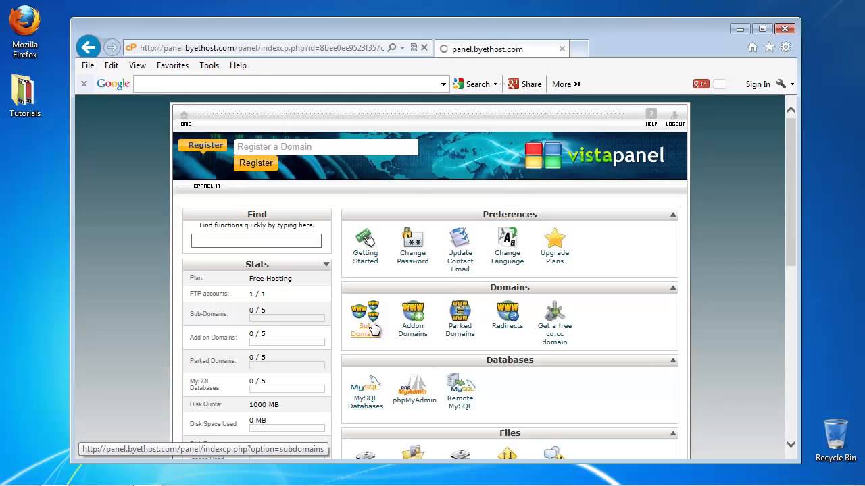Open the View menu

[137, 65]
